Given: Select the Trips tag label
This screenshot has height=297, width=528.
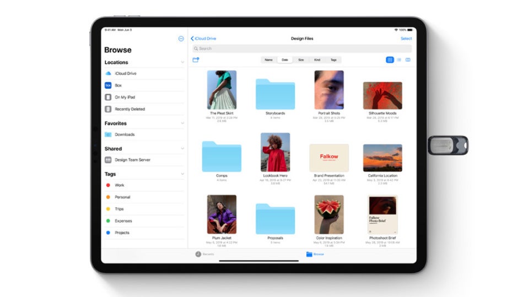Looking at the screenshot, I should pos(119,209).
